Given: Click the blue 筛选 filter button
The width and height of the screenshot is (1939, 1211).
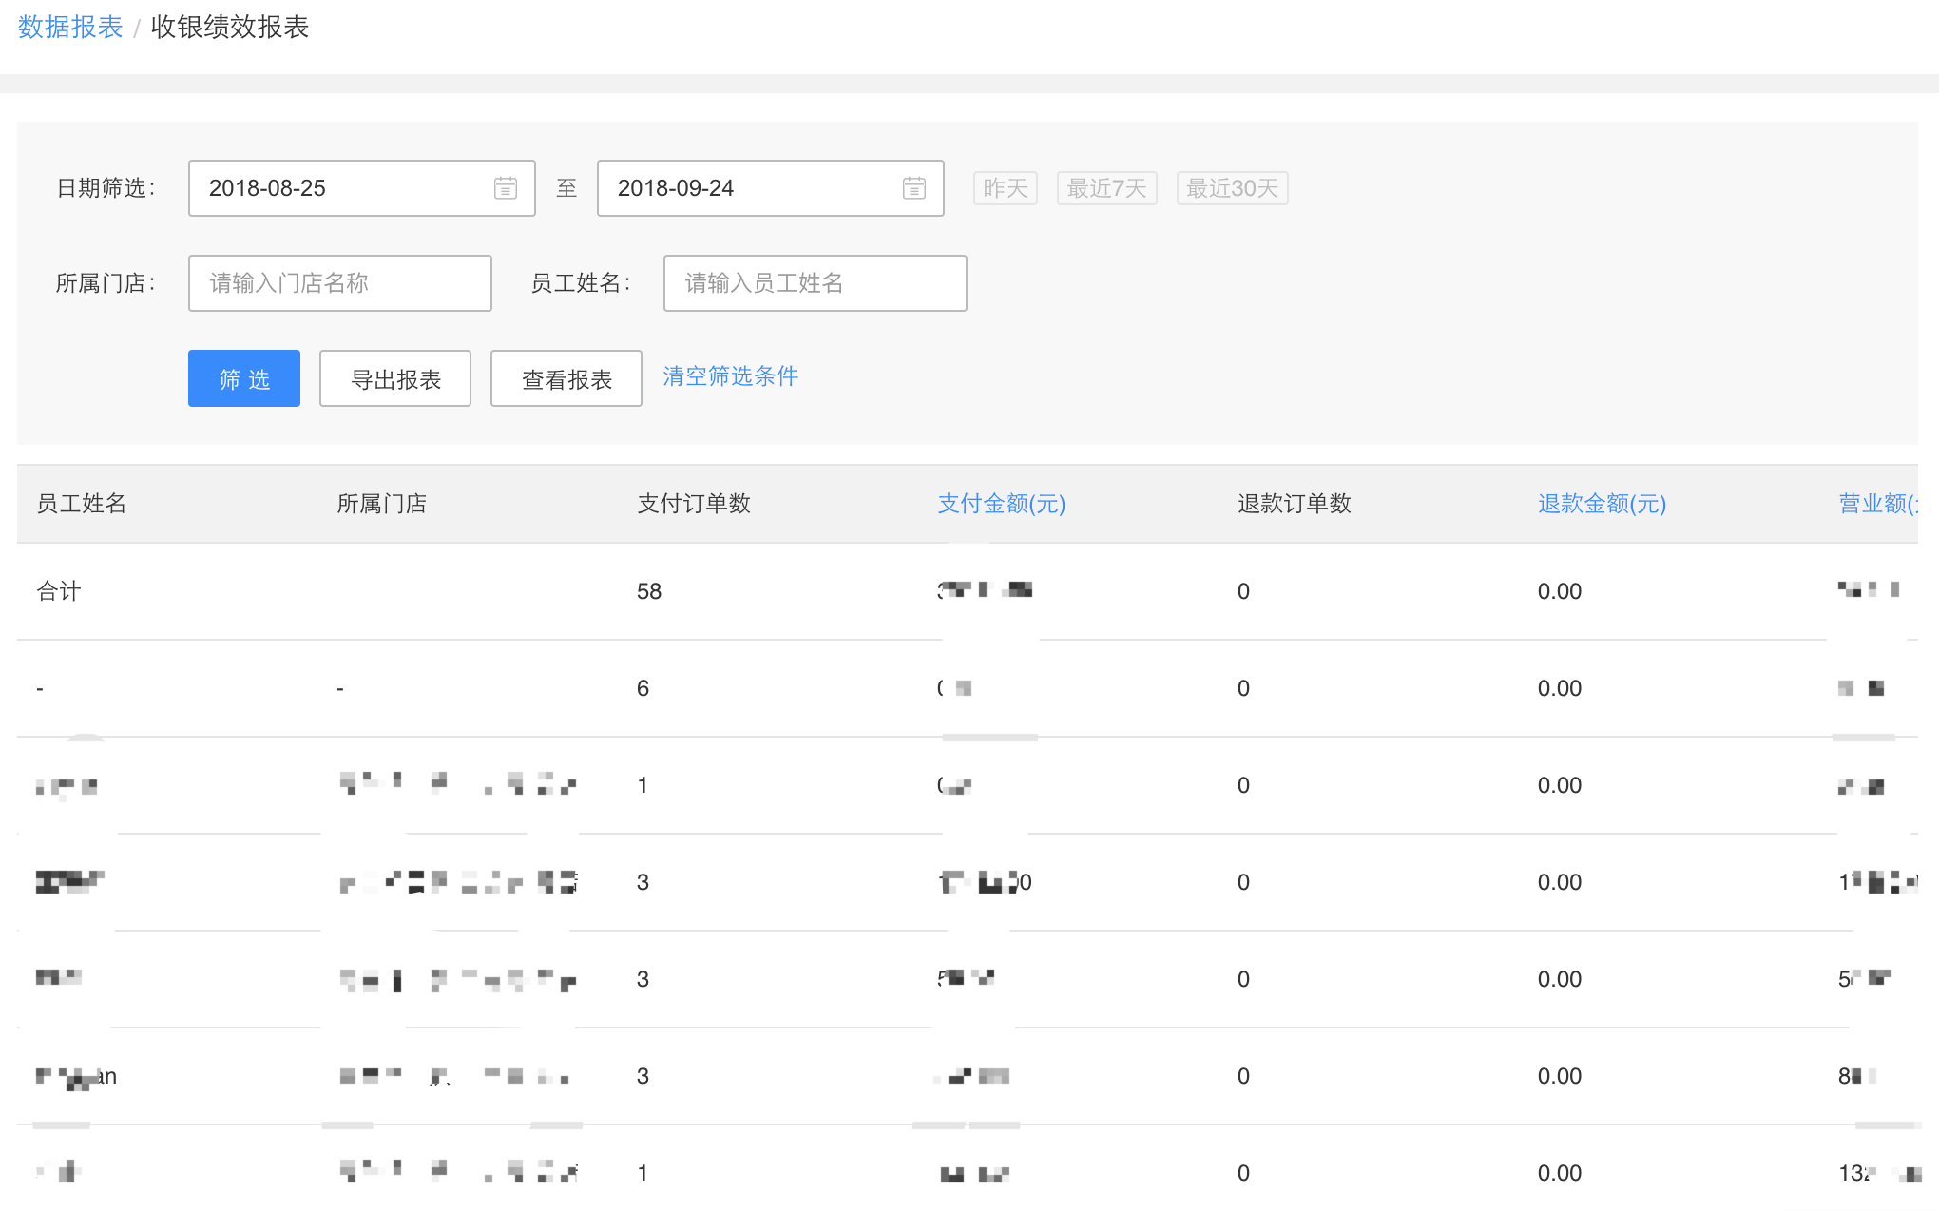Looking at the screenshot, I should [x=244, y=378].
